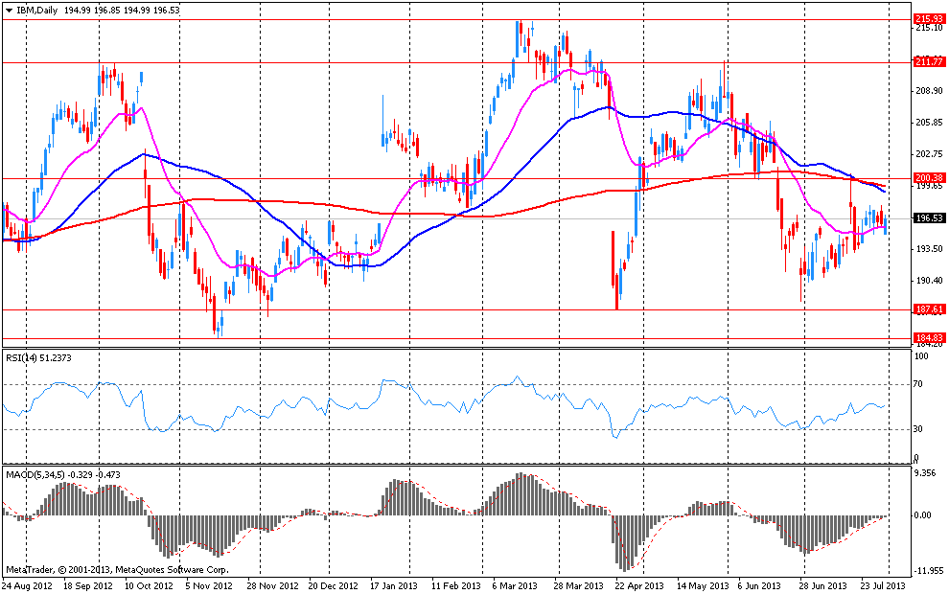
Task: Click the 190.40 price scale value
Action: [x=929, y=280]
